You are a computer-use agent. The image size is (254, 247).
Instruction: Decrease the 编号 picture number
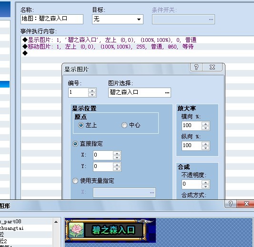(92, 95)
